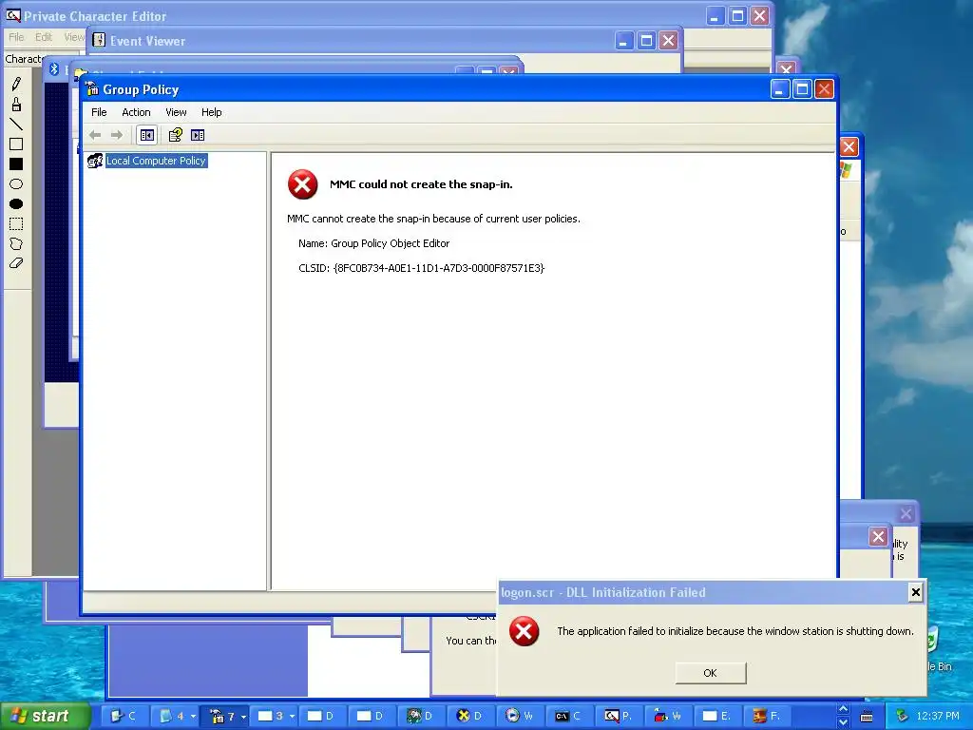Toggle Show/Hide Console Tree button

point(147,135)
